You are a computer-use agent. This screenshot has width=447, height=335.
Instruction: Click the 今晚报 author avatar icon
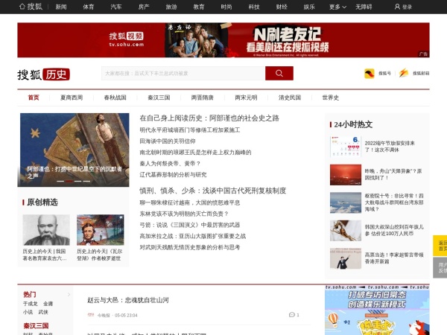91,315
